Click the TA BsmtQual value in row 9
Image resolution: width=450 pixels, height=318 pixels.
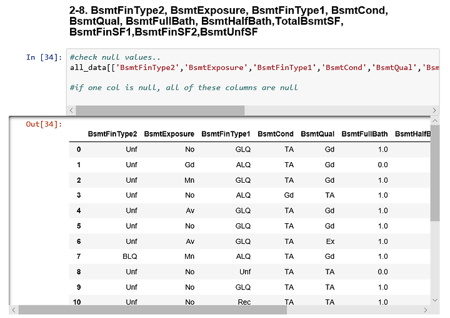pos(330,287)
